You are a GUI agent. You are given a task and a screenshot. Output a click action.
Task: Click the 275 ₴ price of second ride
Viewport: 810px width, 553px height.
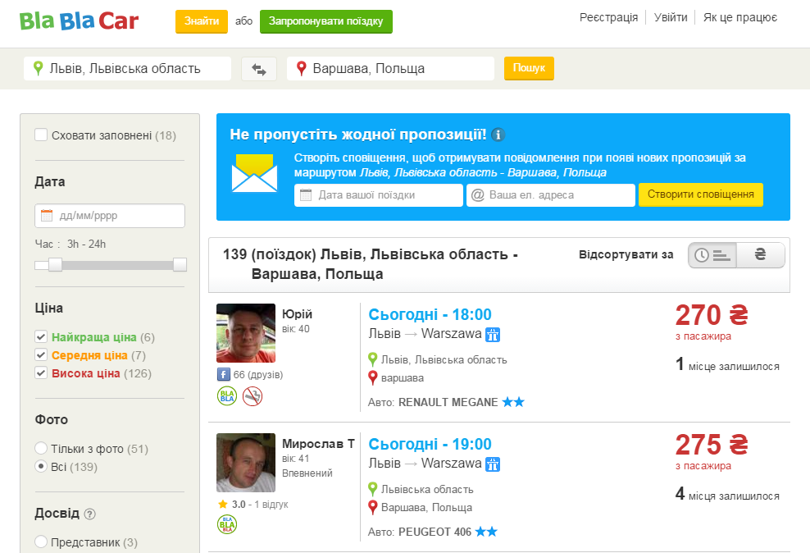[712, 445]
